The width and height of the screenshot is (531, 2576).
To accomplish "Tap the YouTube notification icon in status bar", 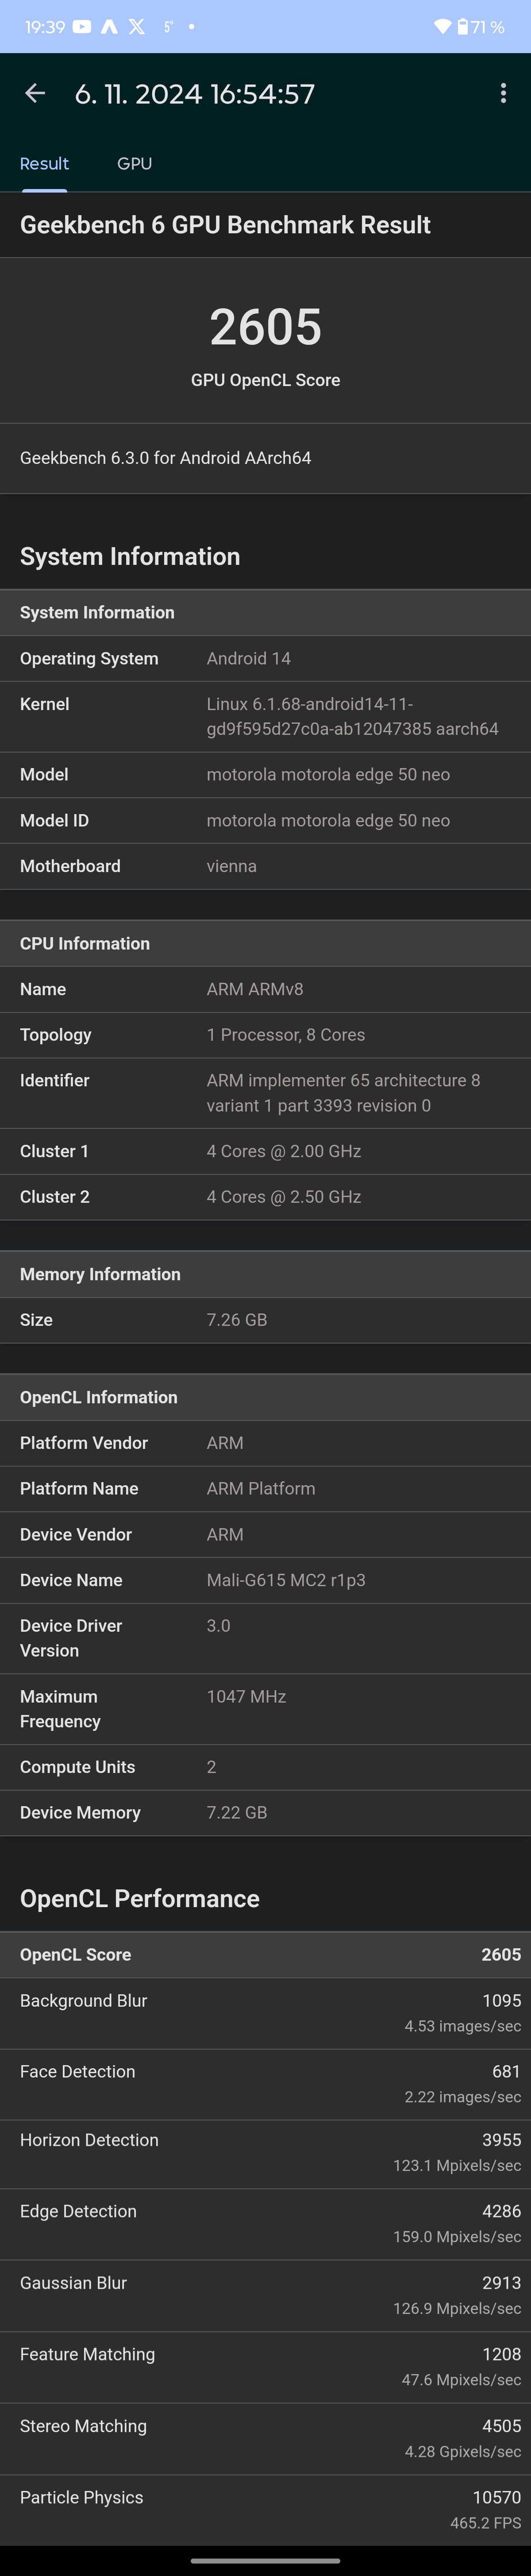I will [x=82, y=27].
